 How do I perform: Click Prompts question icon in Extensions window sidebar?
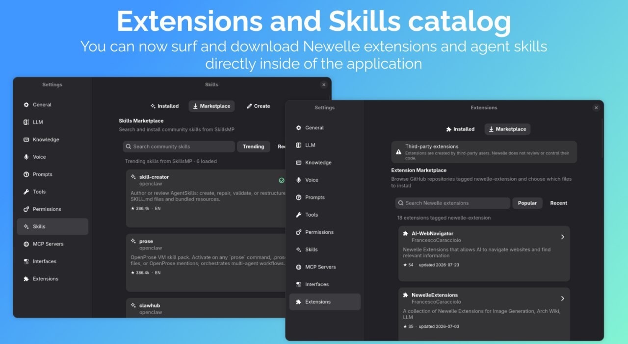(299, 197)
